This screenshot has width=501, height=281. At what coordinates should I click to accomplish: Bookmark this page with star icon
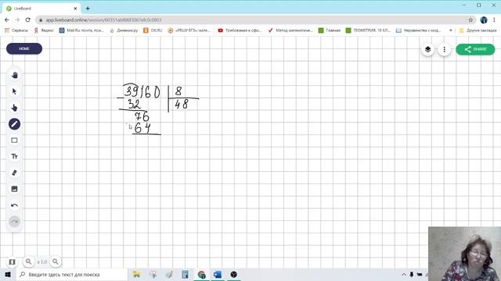pyautogui.click(x=470, y=20)
